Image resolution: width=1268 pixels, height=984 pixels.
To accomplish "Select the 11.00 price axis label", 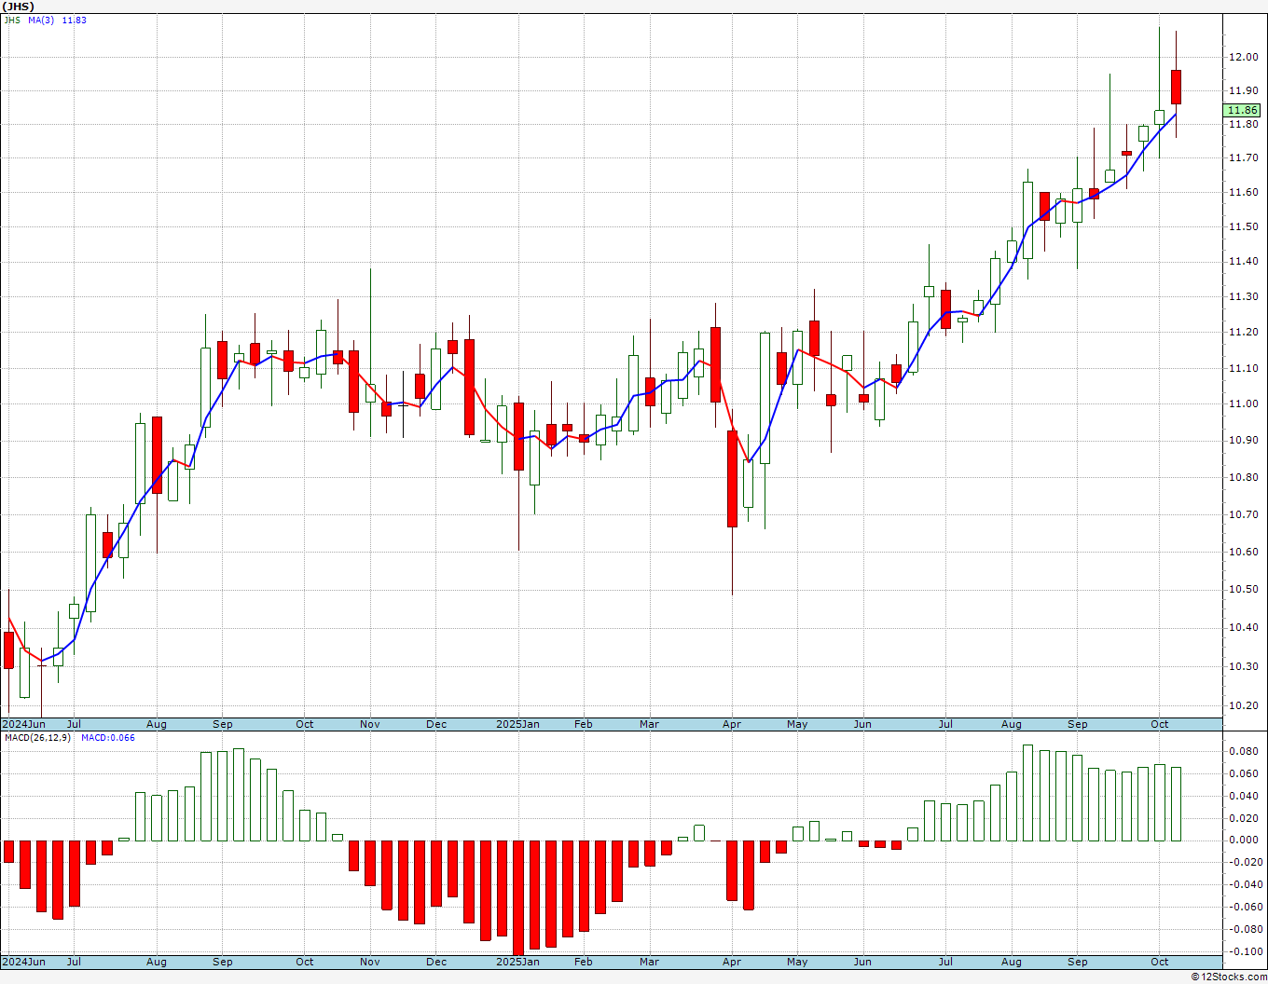I will (x=1244, y=403).
